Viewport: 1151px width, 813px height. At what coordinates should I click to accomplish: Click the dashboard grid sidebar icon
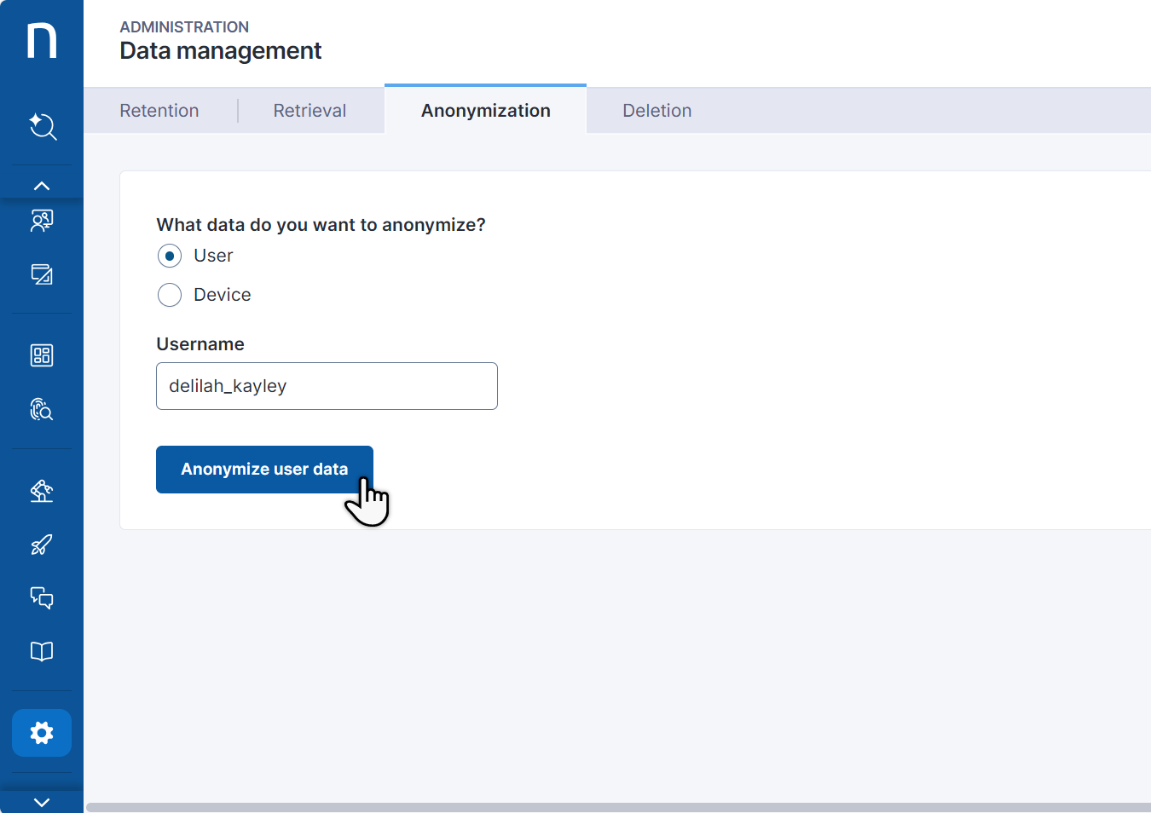[x=42, y=355]
